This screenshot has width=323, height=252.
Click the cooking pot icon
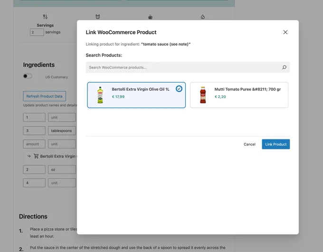(x=151, y=17)
